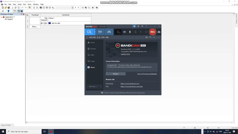Toggle the checkbox beside 1920x1080 resolution
The height and width of the screenshot is (134, 238).
87,37
